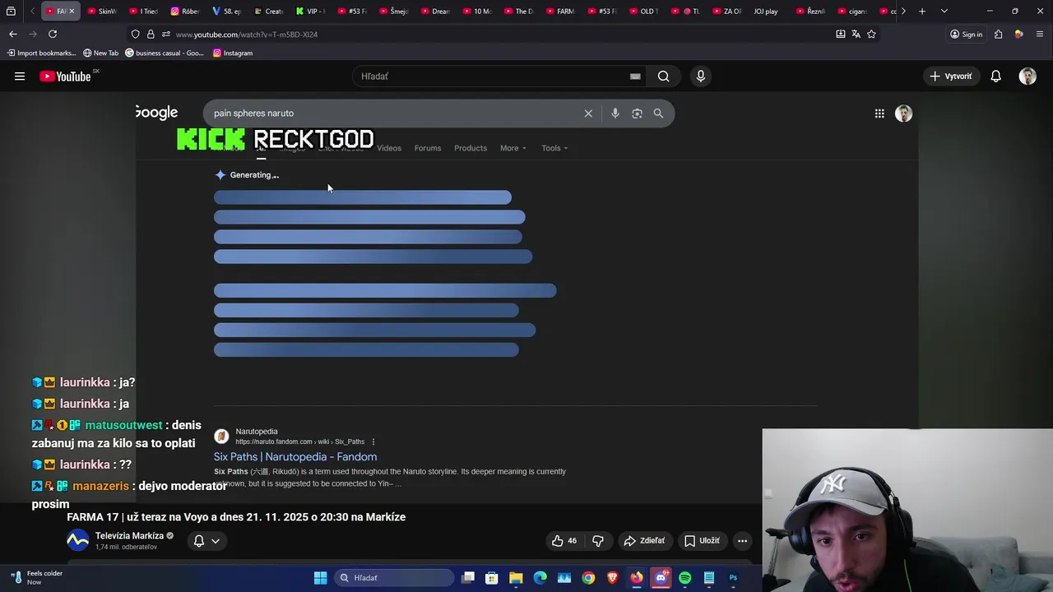Open the three-dot menu beside the Narutopedia result
The height and width of the screenshot is (592, 1053).
click(x=373, y=442)
